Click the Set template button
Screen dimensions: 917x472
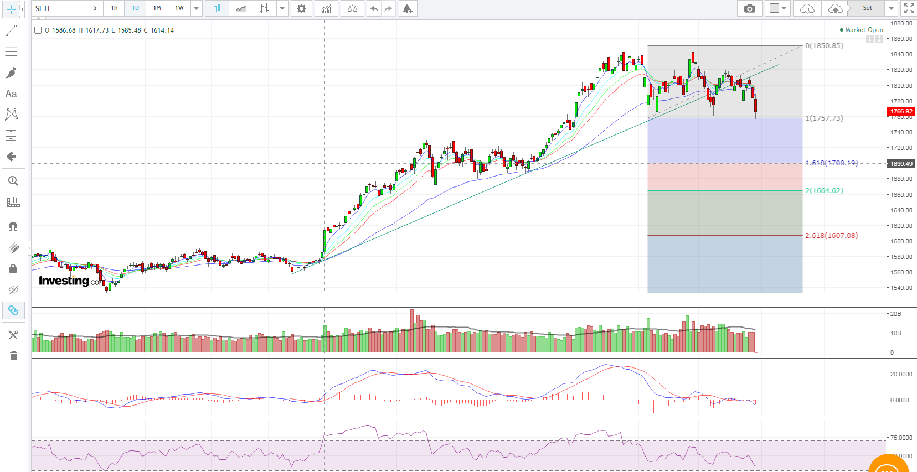tap(867, 8)
